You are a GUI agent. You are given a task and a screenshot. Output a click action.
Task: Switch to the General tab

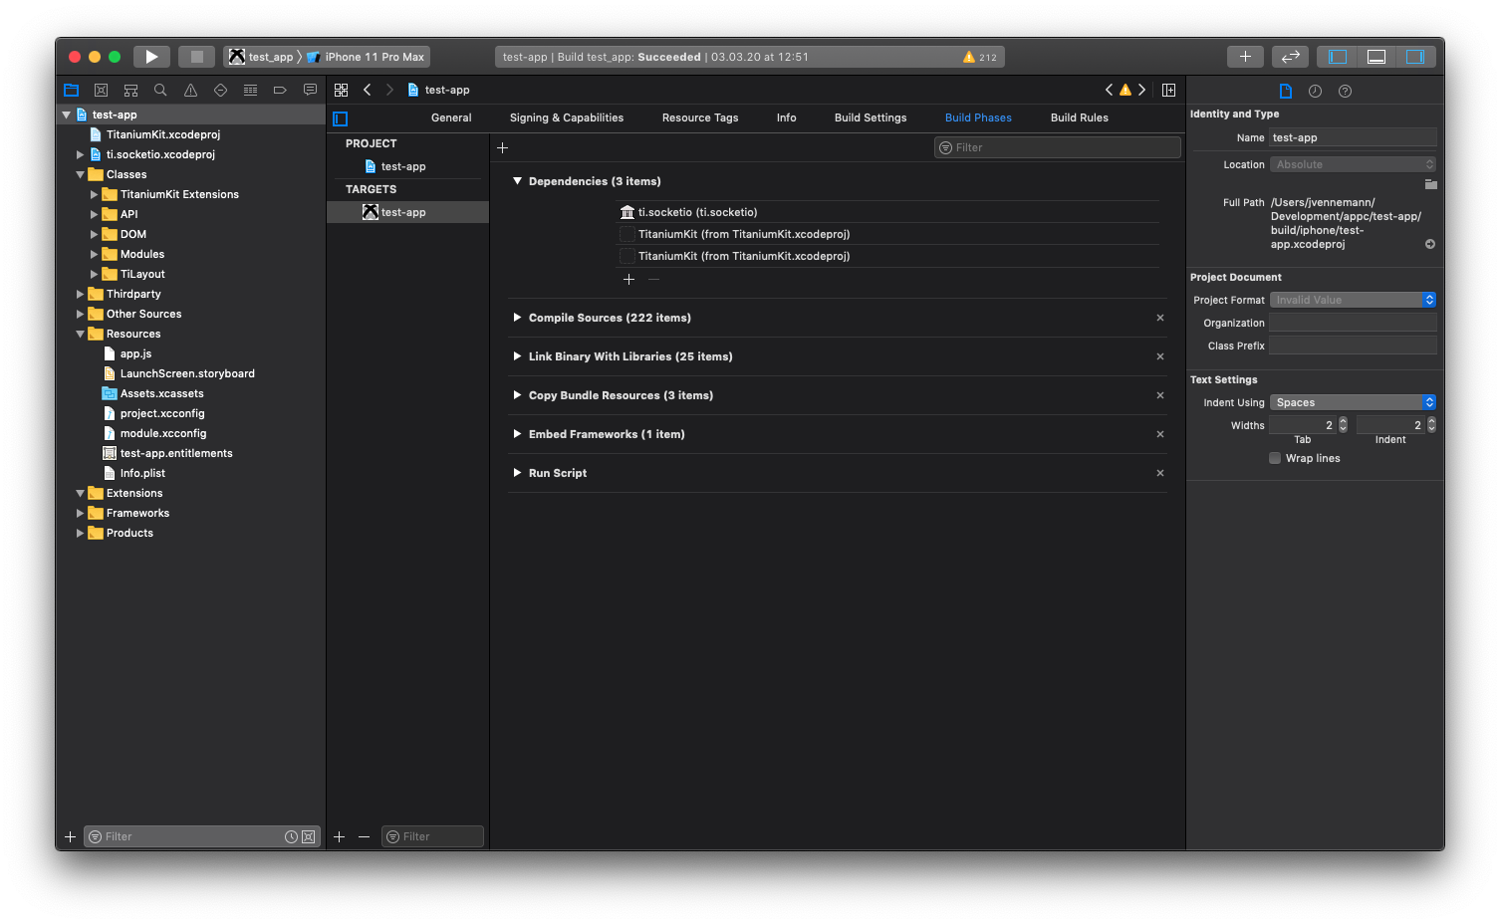451,117
